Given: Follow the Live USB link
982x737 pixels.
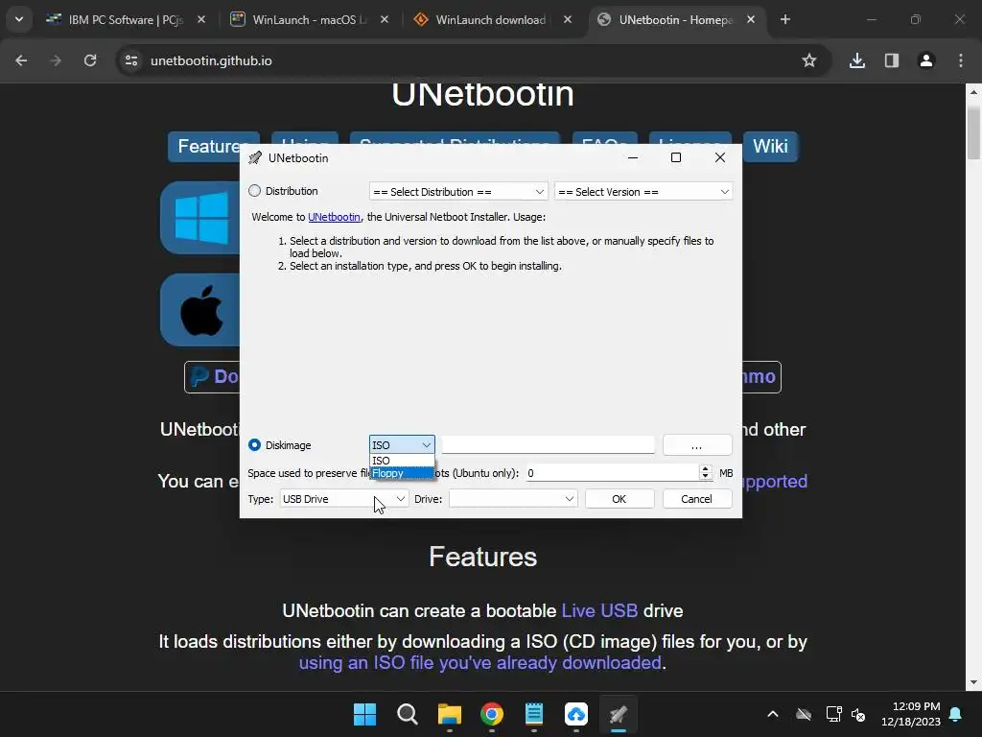Looking at the screenshot, I should (x=599, y=610).
